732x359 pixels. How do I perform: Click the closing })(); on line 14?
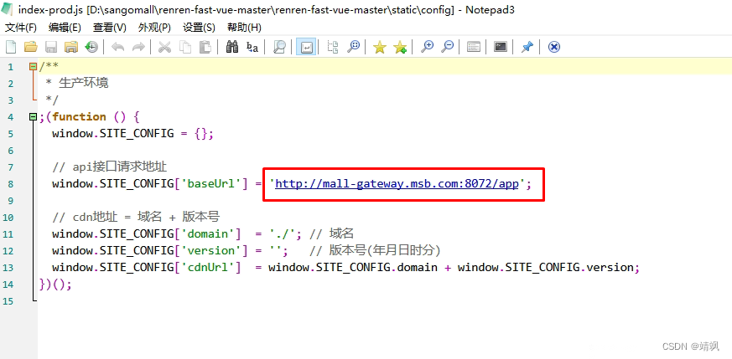point(55,284)
